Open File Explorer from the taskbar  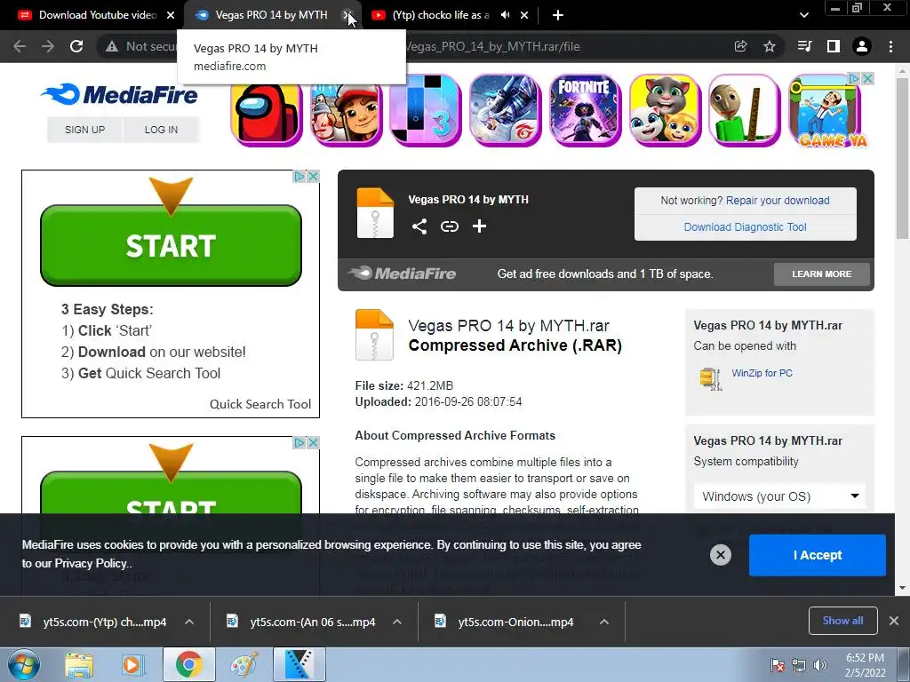[79, 665]
